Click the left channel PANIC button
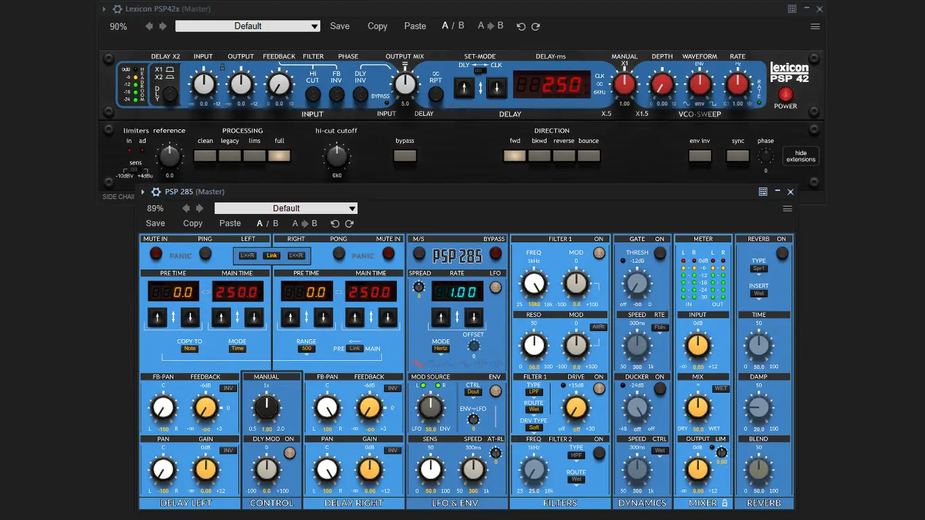 (x=181, y=256)
